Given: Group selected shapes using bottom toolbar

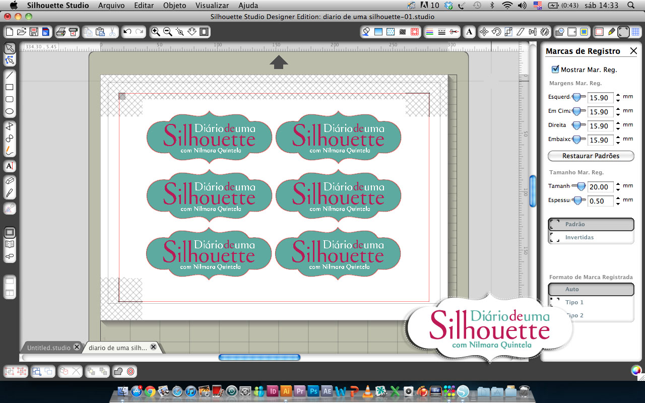Looking at the screenshot, I should tap(10, 372).
